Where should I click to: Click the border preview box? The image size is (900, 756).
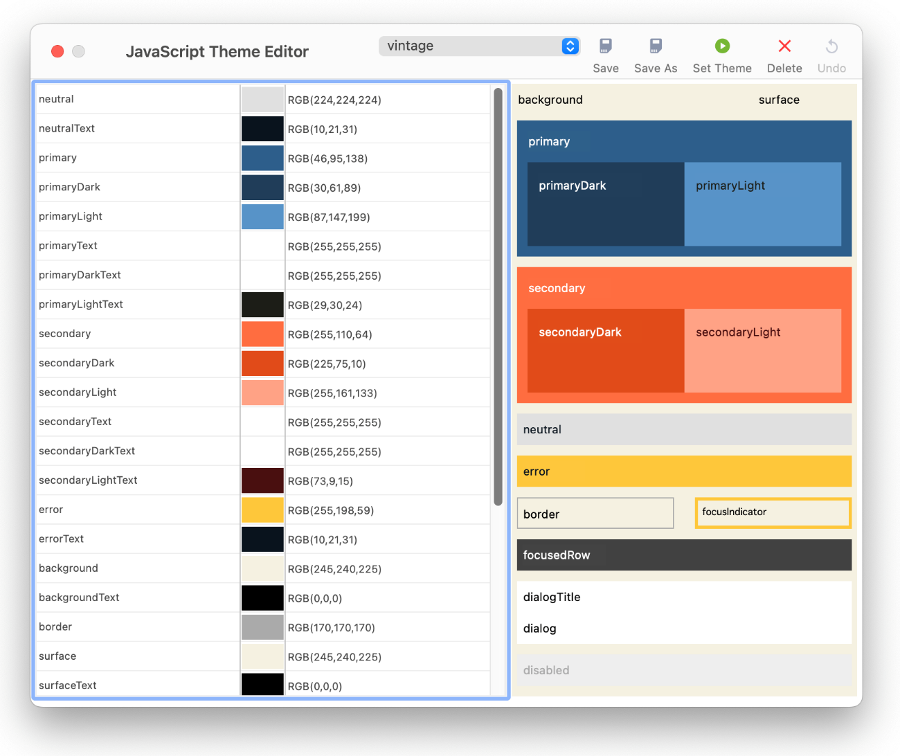[595, 513]
